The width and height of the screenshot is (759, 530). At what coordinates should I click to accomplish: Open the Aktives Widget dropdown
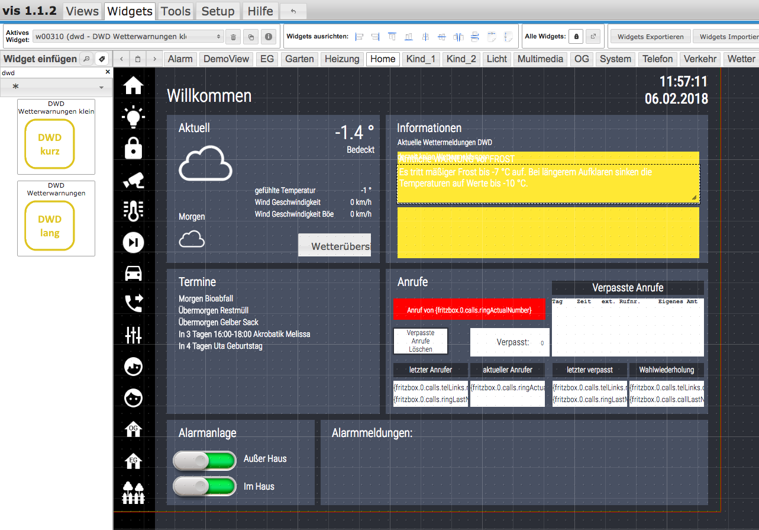tap(128, 37)
